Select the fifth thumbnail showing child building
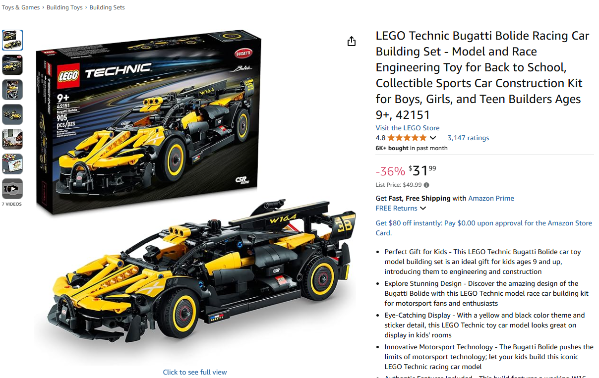The image size is (599, 378). click(x=12, y=139)
